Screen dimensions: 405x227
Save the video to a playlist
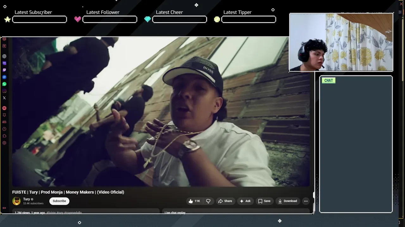point(264,201)
